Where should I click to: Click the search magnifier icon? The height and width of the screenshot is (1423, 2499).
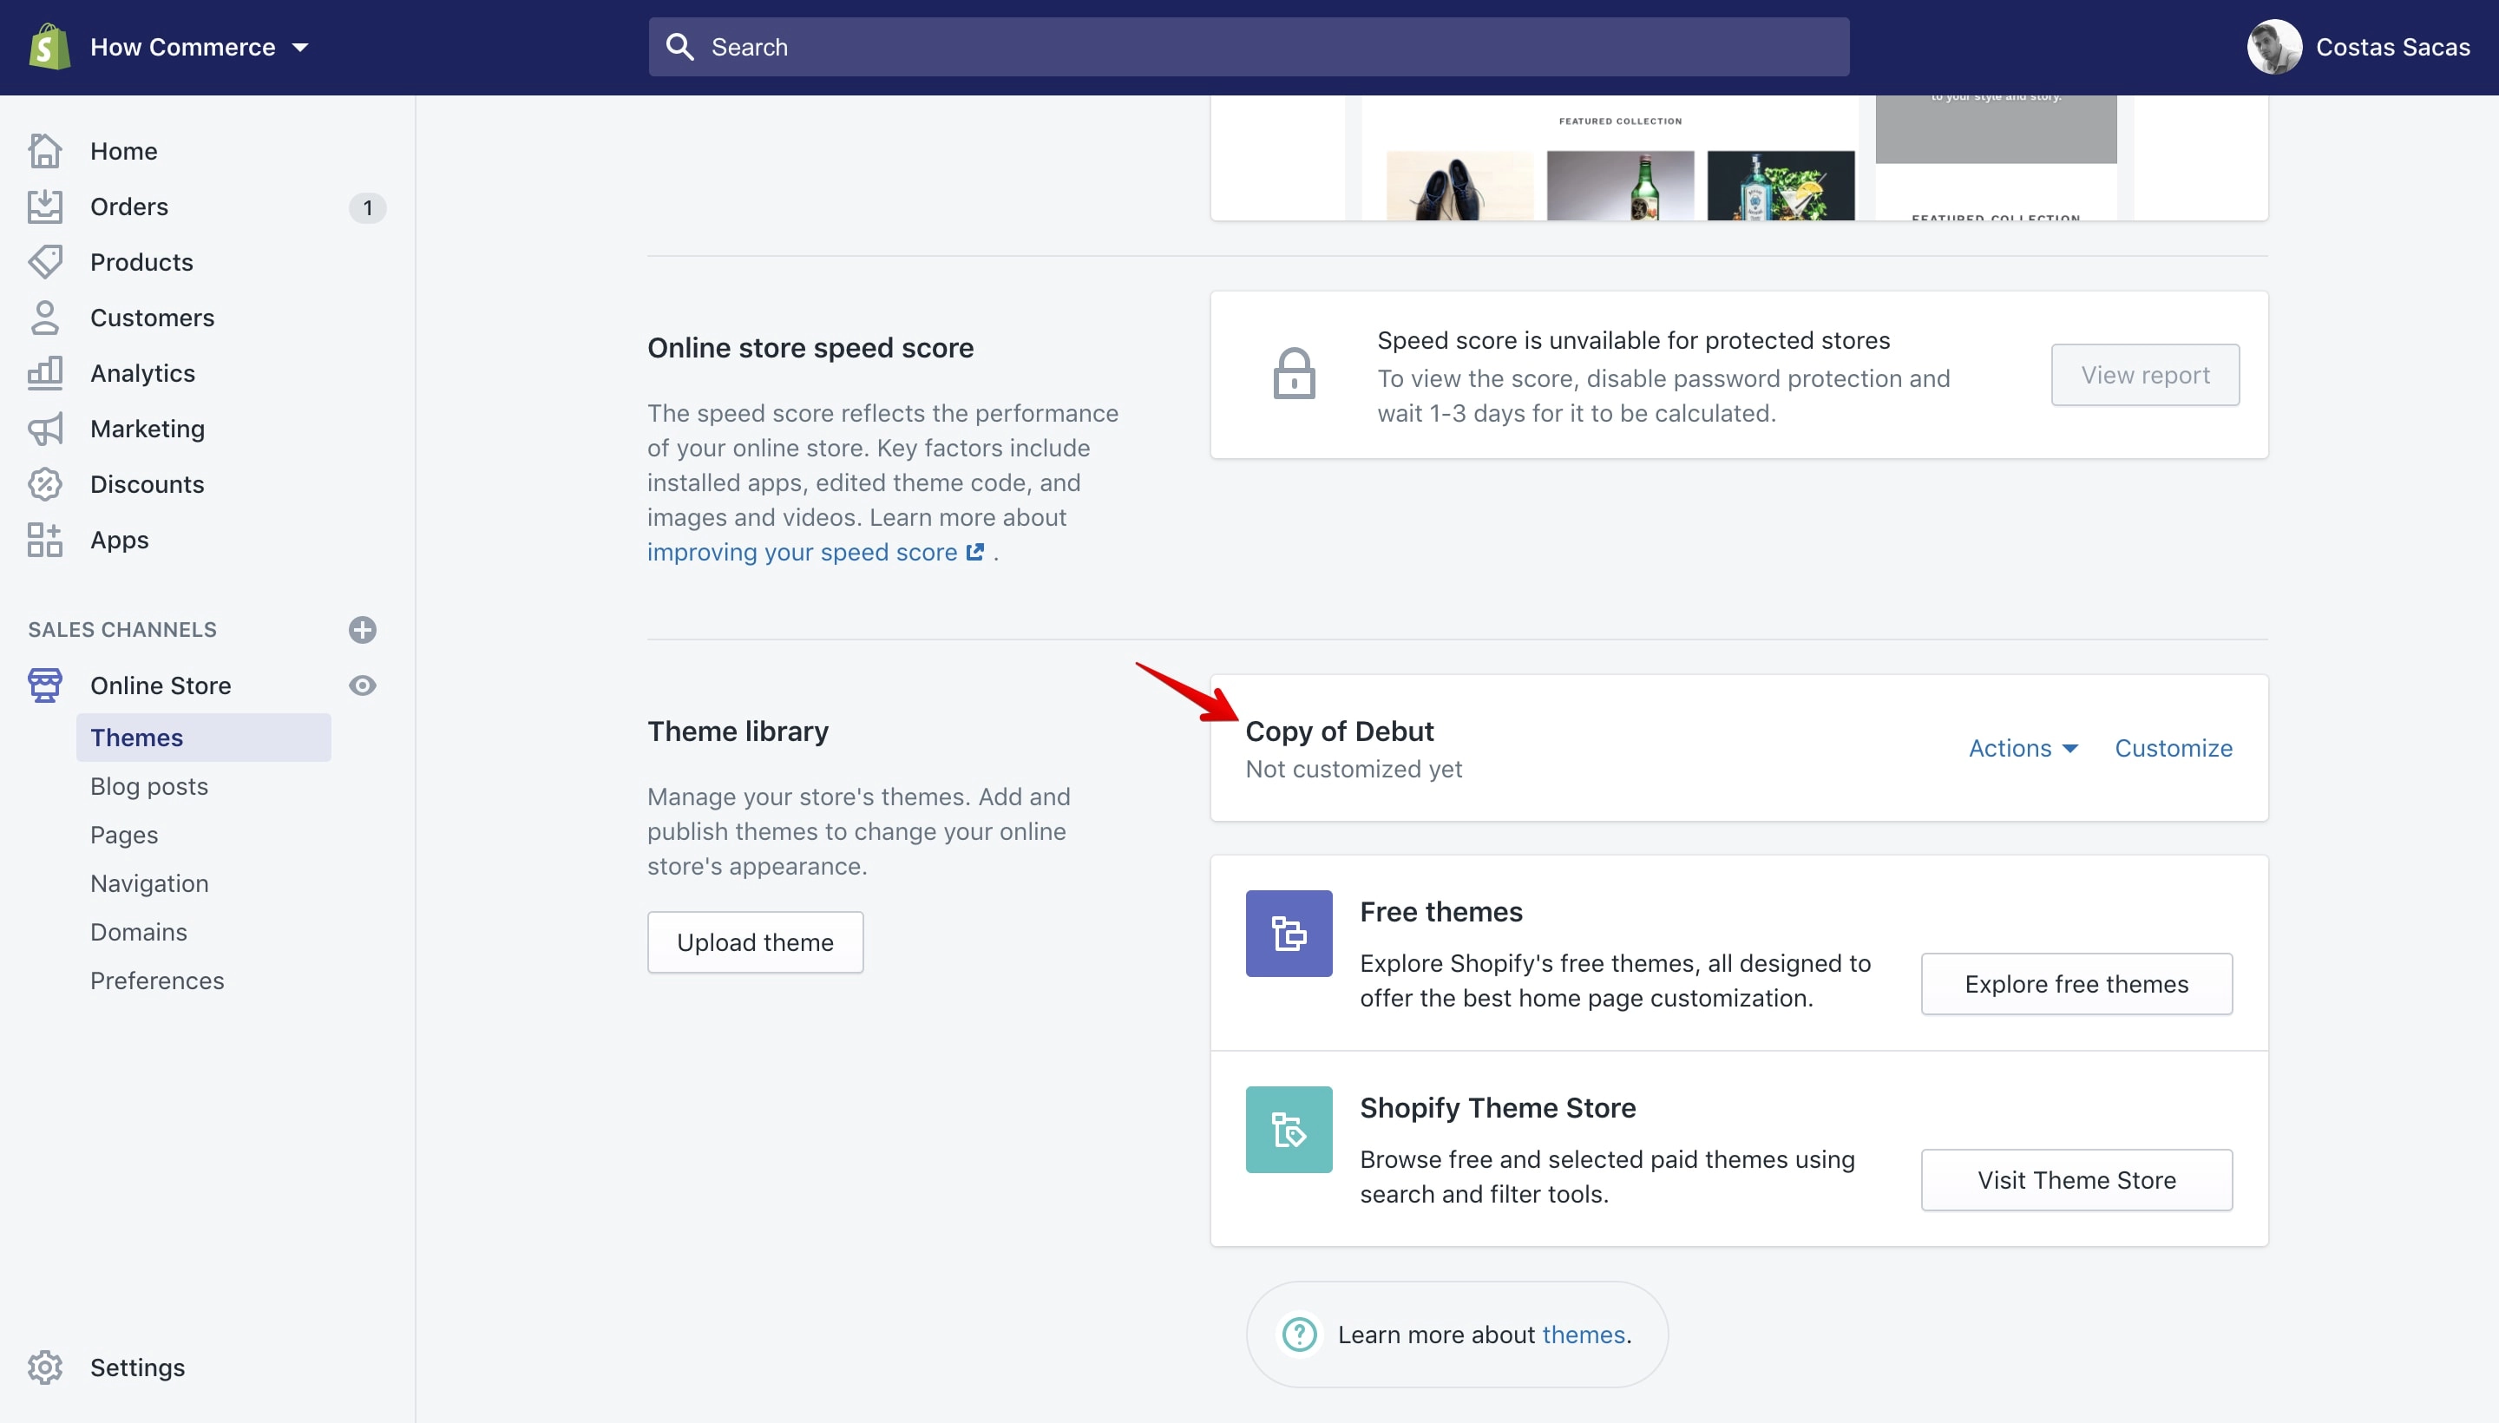tap(679, 47)
